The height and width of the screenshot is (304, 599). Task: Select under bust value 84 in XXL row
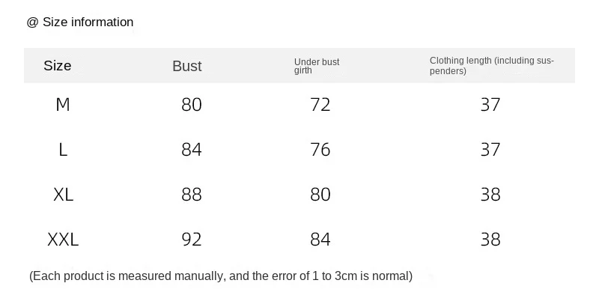point(320,240)
